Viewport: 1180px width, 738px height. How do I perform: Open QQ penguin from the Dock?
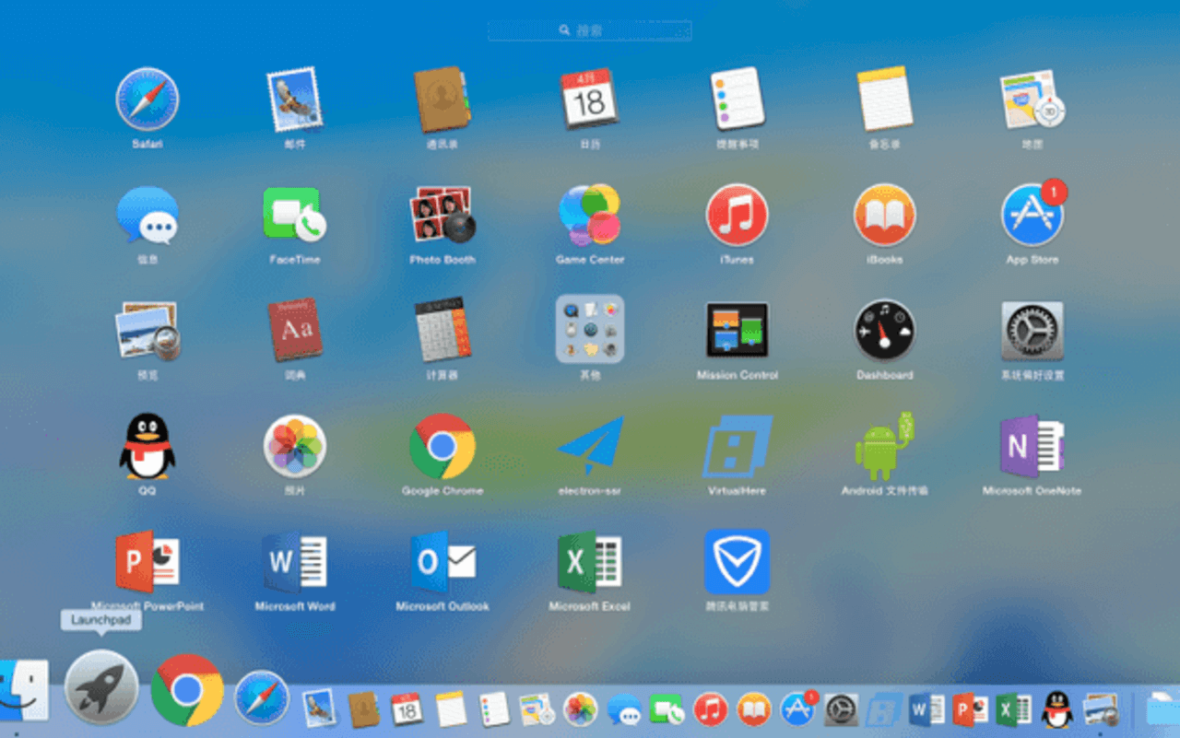pyautogui.click(x=1056, y=709)
